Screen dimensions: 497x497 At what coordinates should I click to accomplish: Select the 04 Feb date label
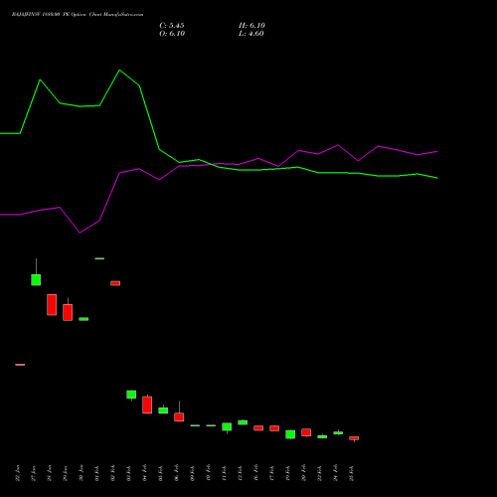tap(145, 473)
